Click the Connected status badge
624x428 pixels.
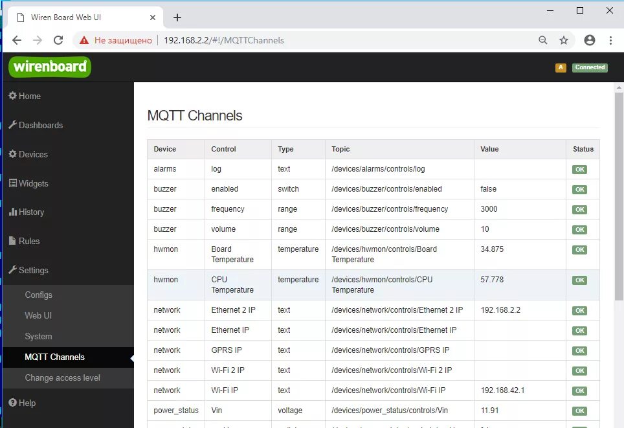pos(590,67)
